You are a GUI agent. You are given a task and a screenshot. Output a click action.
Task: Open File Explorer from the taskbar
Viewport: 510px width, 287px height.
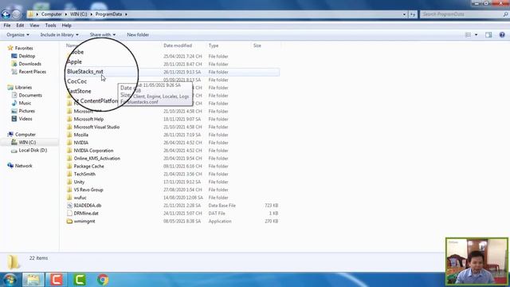[33, 280]
